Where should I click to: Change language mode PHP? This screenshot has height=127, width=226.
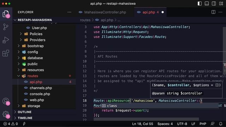pyautogui.click(x=203, y=124)
